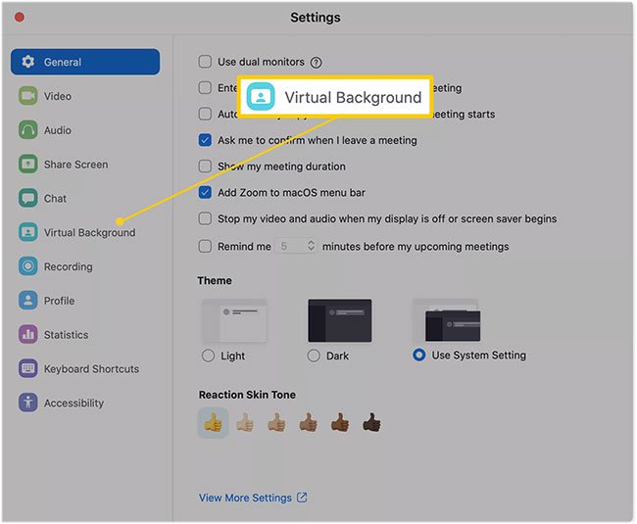Choose the Dark theme radio button
The height and width of the screenshot is (524, 637).
tap(314, 356)
